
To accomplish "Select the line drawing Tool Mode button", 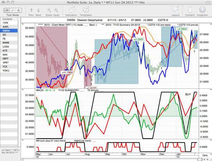I will click(x=13, y=10).
